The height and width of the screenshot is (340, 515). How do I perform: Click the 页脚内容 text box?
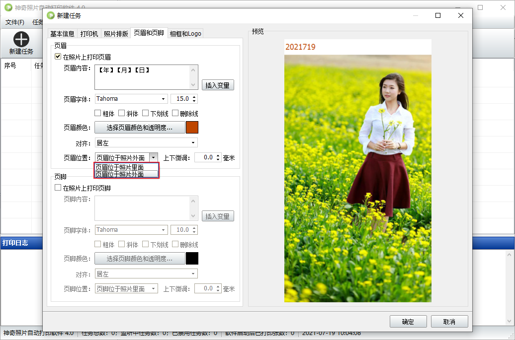(143, 208)
